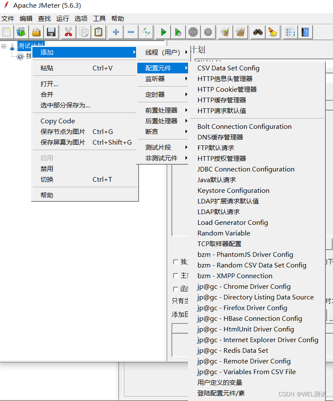Viewport: 333px width, 401px height.
Task: Open the 查找 menu
Action: coord(44,19)
